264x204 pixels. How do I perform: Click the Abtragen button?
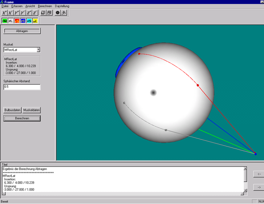[22, 31]
